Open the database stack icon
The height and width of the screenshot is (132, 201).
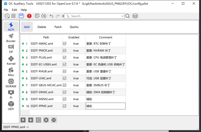(135, 16)
